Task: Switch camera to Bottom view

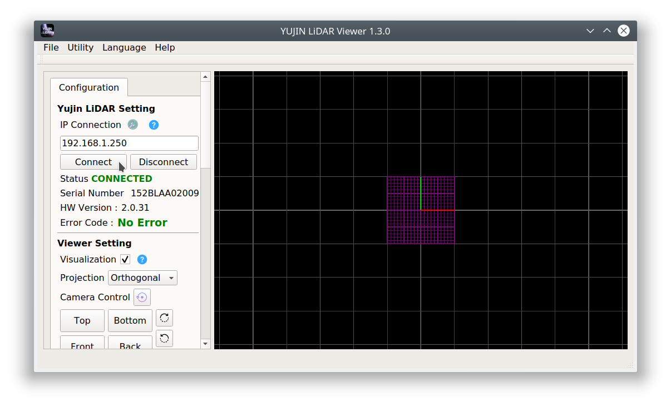Action: pos(130,320)
